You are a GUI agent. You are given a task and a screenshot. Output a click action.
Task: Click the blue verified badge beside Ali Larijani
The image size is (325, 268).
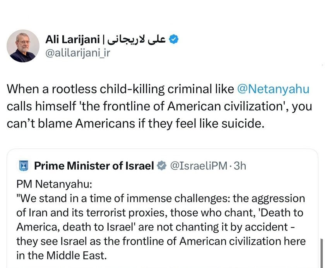coord(174,40)
